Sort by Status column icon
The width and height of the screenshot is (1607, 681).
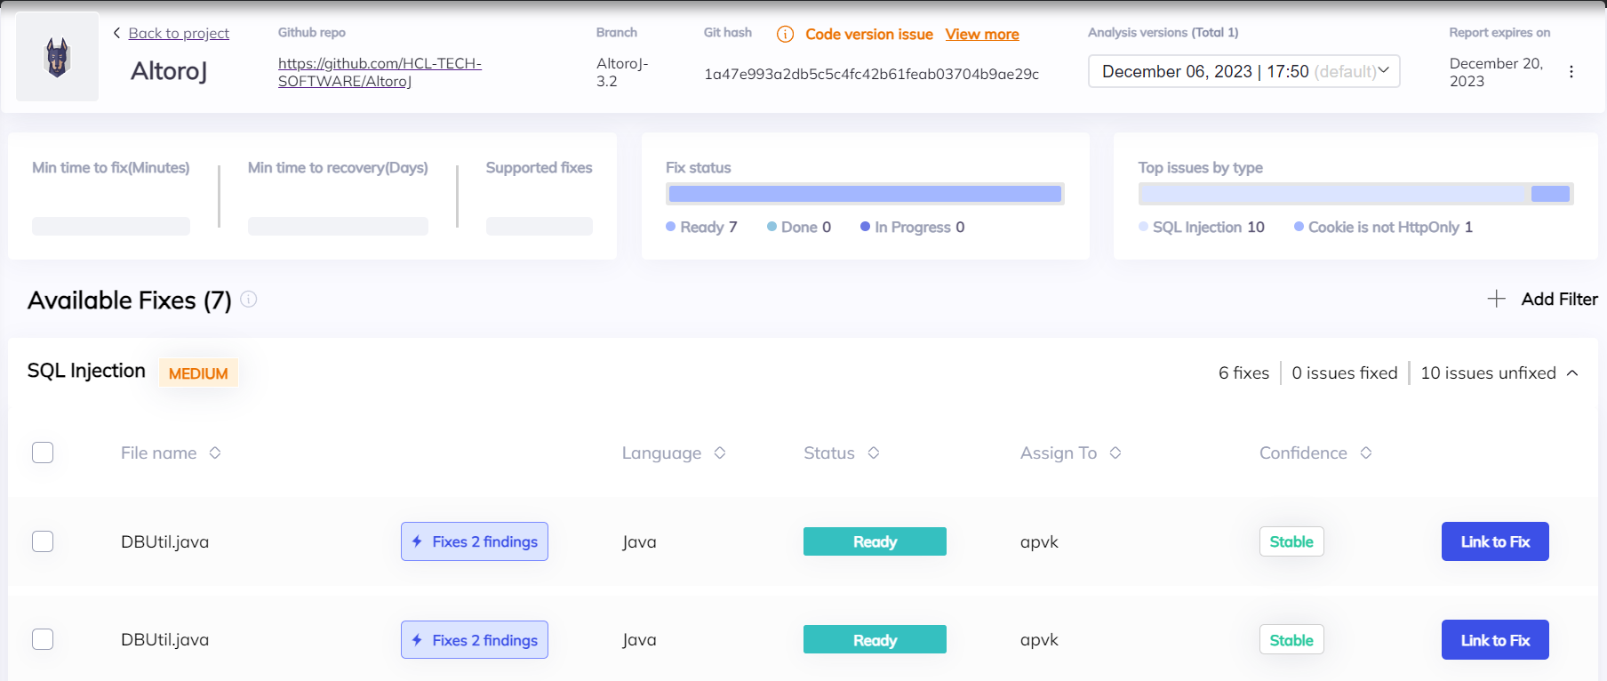pos(874,453)
